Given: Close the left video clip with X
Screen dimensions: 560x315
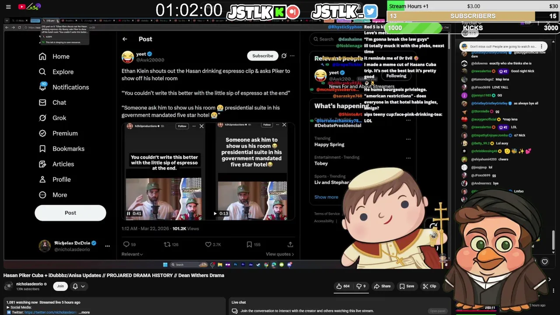Looking at the screenshot, I should [201, 126].
